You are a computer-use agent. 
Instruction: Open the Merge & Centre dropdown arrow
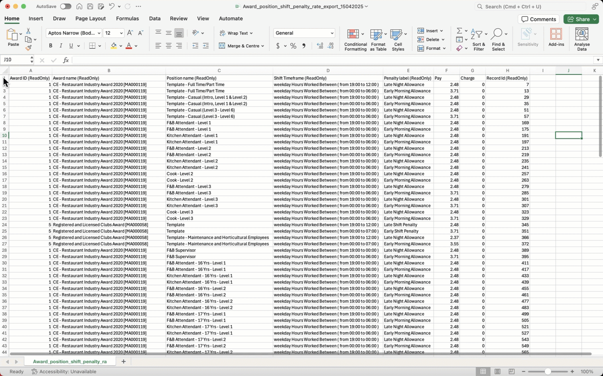pos(262,46)
